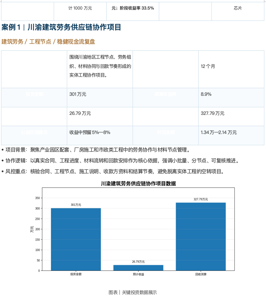
Task: Click the 项目背景 bullet paragraph
Action: (x=96, y=150)
